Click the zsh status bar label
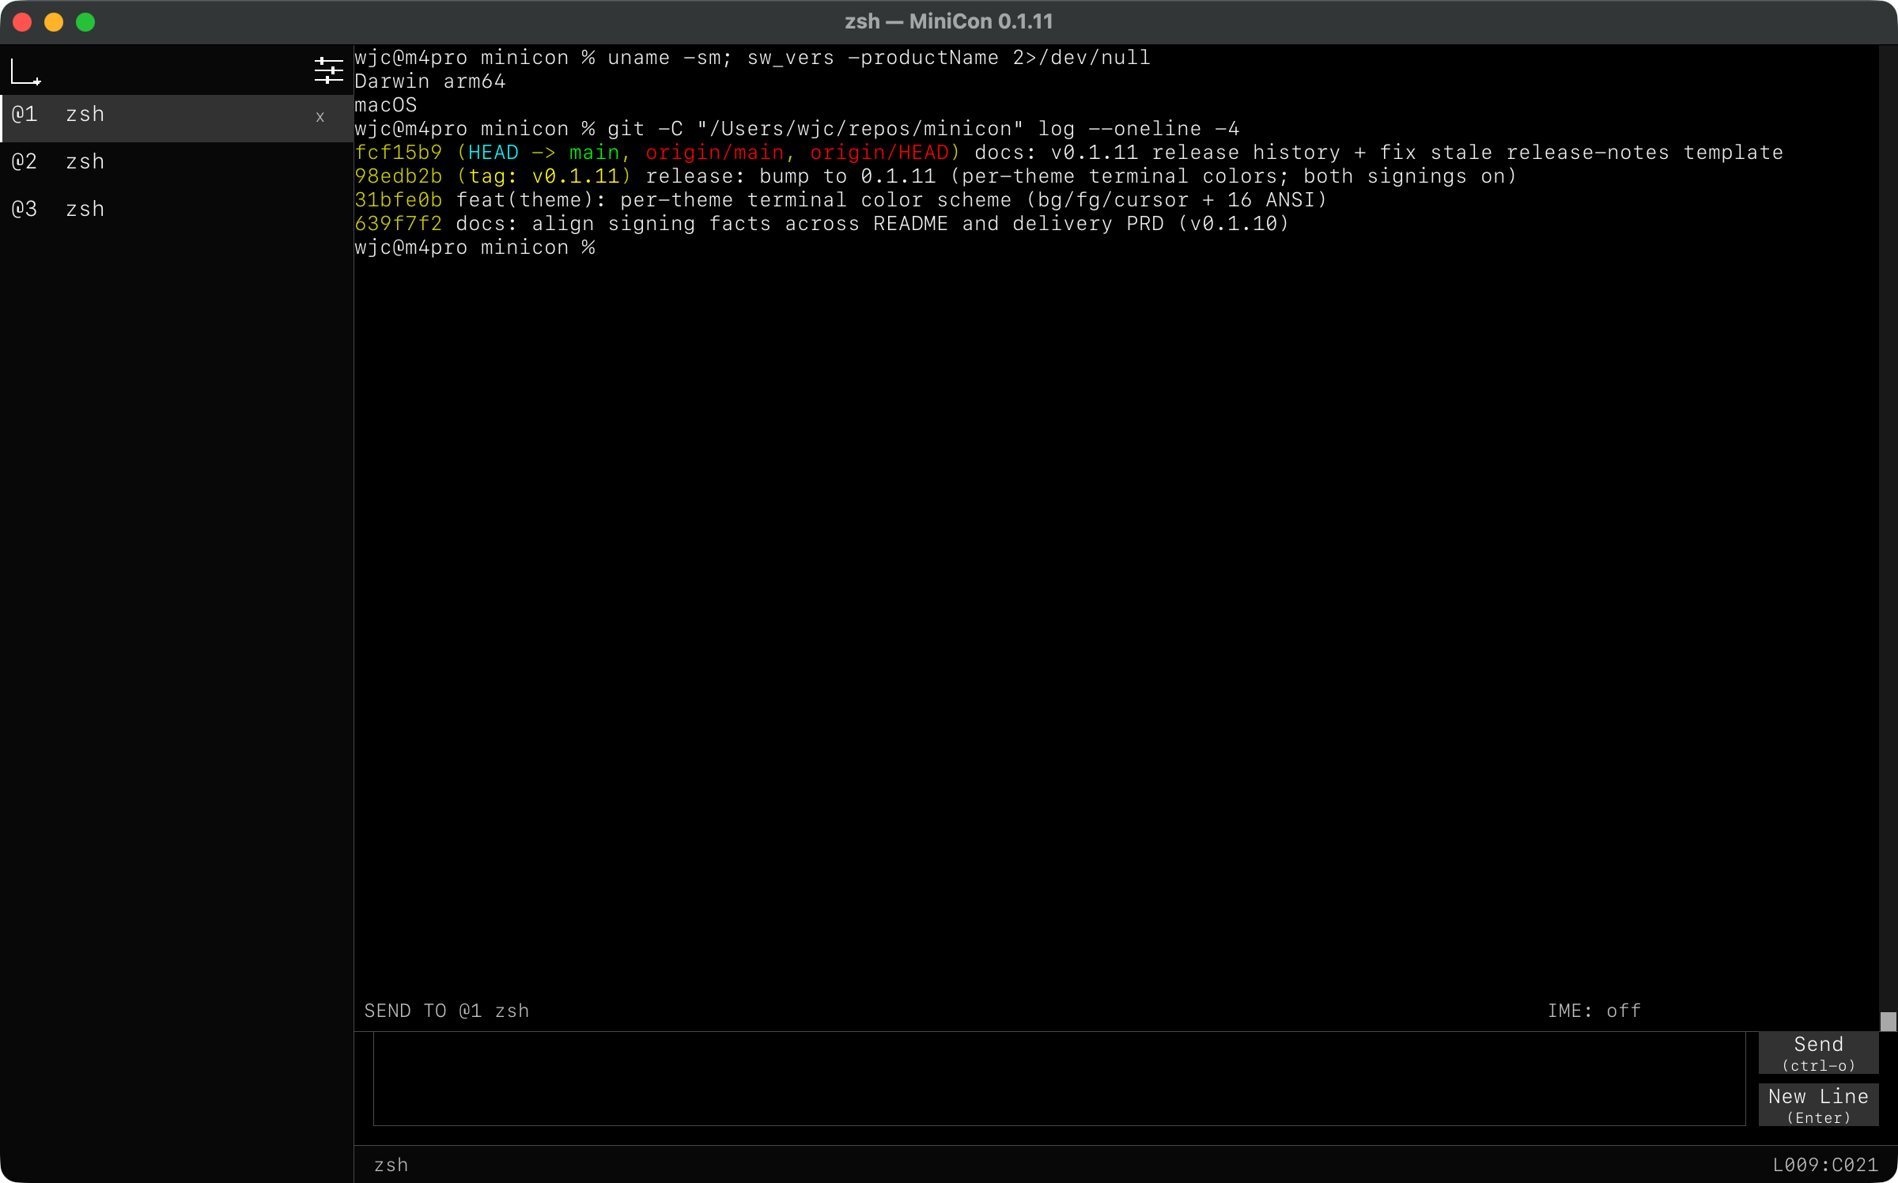This screenshot has height=1183, width=1898. pyautogui.click(x=391, y=1165)
